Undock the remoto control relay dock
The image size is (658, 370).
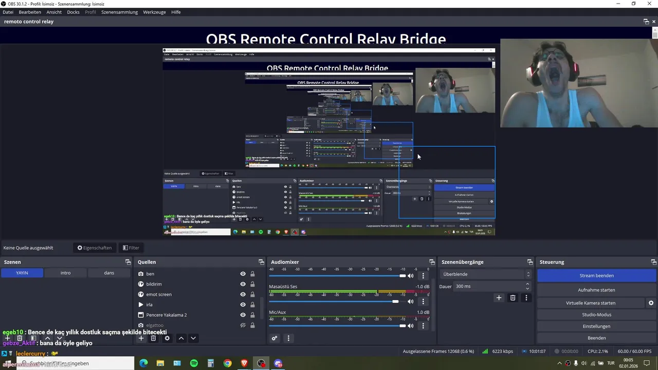(646, 22)
